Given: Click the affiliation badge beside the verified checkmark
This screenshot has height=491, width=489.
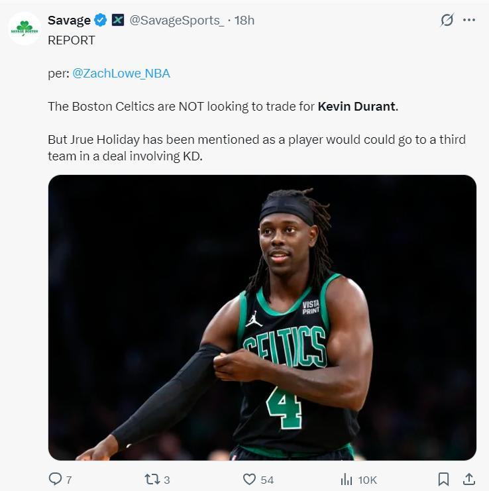Looking at the screenshot, I should coord(118,20).
